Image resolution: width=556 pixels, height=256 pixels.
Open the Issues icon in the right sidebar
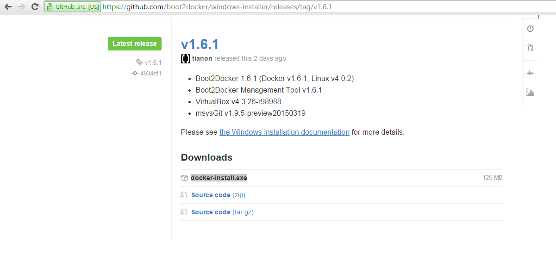tap(531, 29)
